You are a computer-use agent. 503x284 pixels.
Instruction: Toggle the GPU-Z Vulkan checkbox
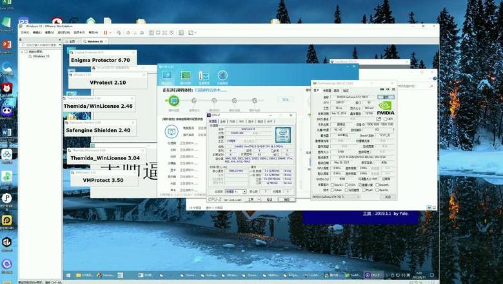tap(332, 190)
